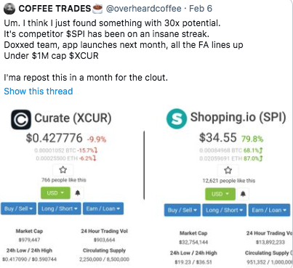Expand Shopping.io's Long / Short dropdown
293x268 pixels.
pos(225,210)
